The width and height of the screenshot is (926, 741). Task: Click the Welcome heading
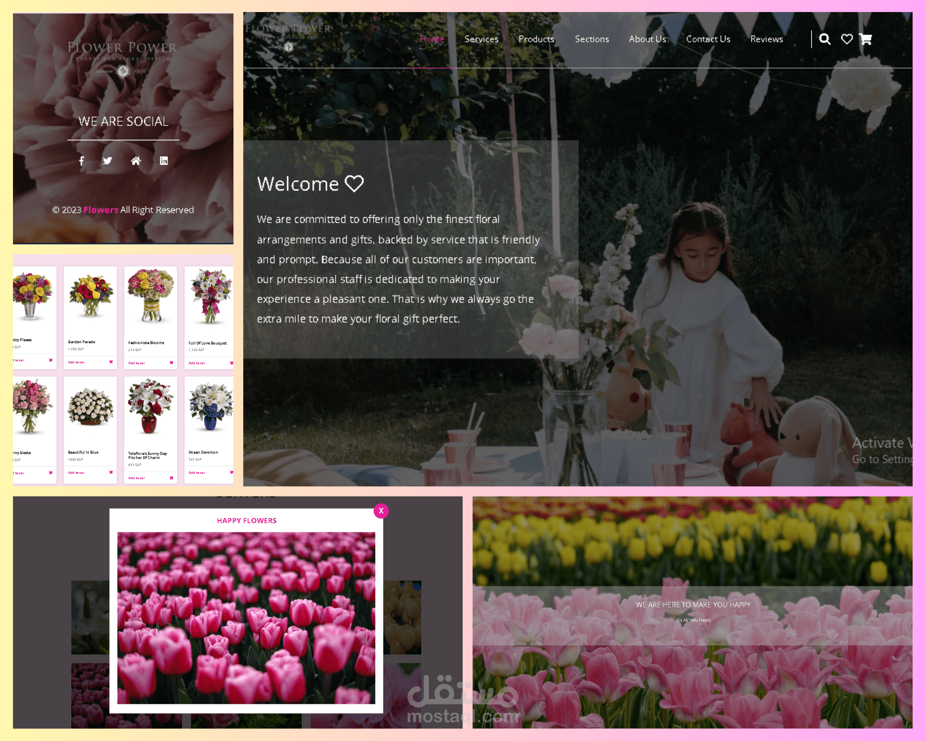[x=298, y=184]
